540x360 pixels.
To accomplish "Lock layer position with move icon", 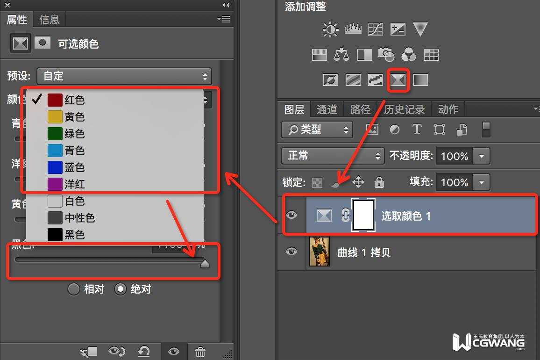I will coord(358,182).
